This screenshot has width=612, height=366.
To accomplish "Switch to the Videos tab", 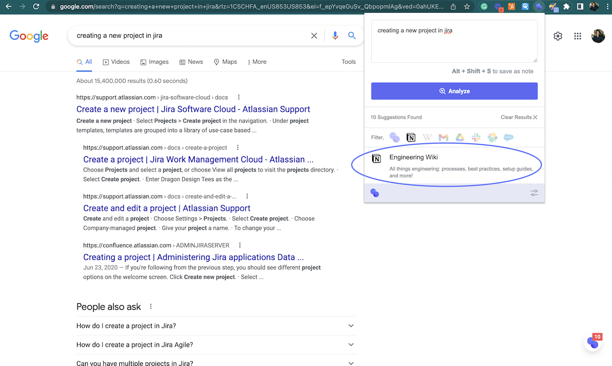I will 116,62.
